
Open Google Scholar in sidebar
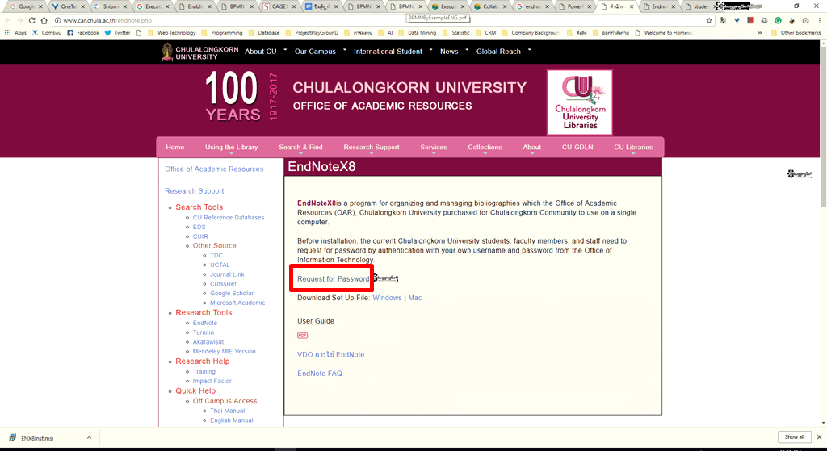[232, 294]
